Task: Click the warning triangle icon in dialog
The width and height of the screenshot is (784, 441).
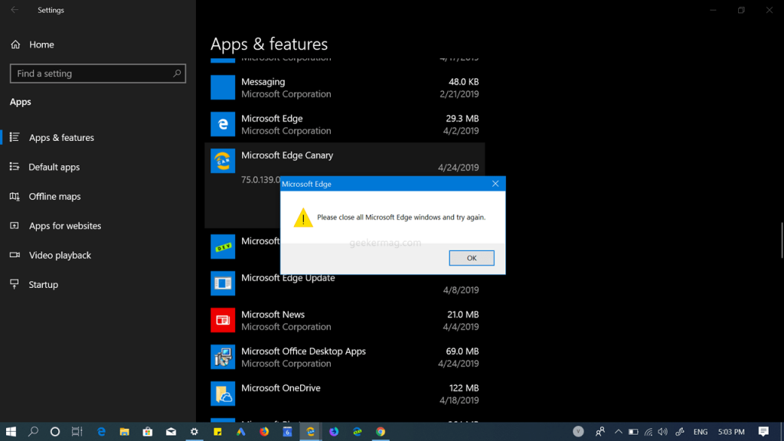Action: 303,218
